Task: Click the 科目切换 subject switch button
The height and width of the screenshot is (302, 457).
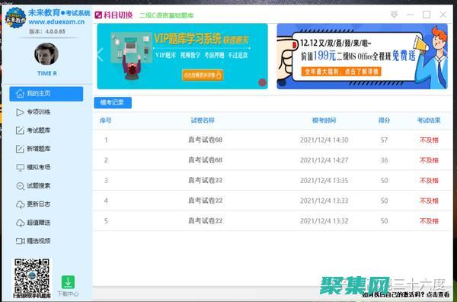Action: tap(113, 15)
